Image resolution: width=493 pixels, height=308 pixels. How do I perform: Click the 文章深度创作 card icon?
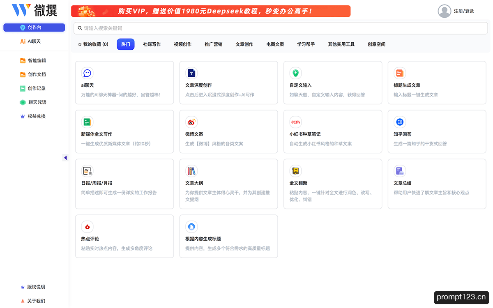point(191,73)
